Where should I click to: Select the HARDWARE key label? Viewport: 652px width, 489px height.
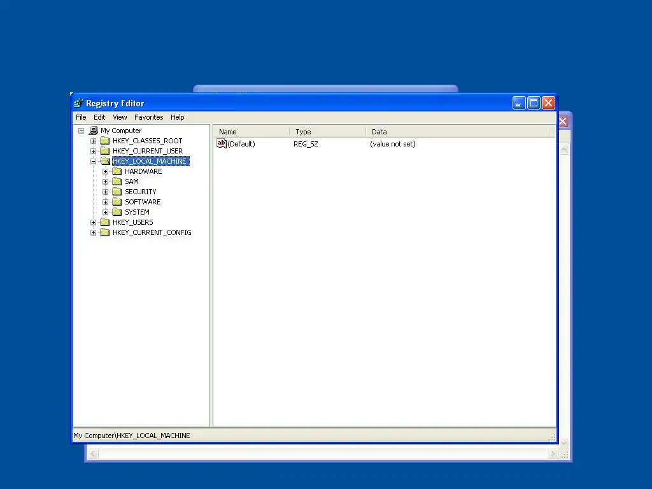(x=143, y=171)
